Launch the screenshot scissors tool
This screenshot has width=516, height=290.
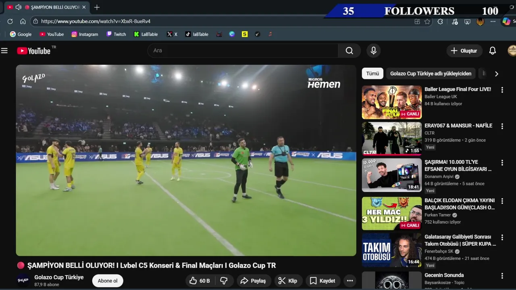point(467,22)
